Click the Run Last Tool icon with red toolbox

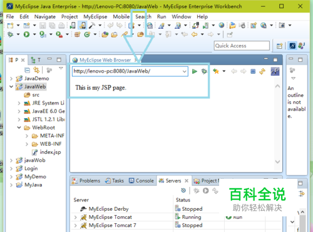pyautogui.click(x=59, y=34)
